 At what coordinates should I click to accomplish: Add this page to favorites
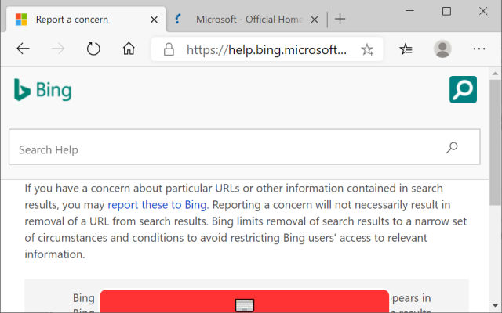point(367,49)
